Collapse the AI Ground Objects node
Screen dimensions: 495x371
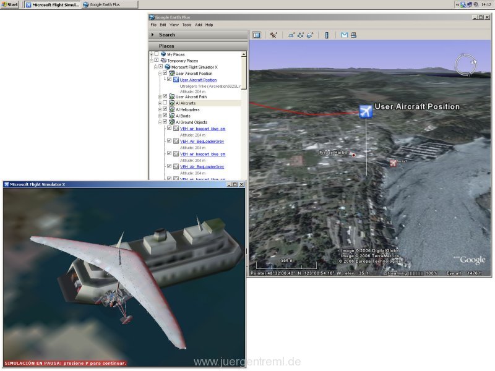pyautogui.click(x=160, y=122)
